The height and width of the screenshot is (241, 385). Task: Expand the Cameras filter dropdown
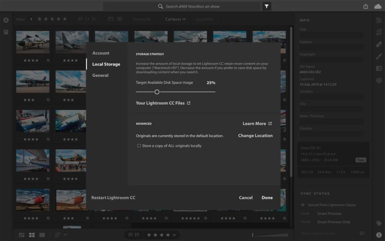pyautogui.click(x=175, y=19)
